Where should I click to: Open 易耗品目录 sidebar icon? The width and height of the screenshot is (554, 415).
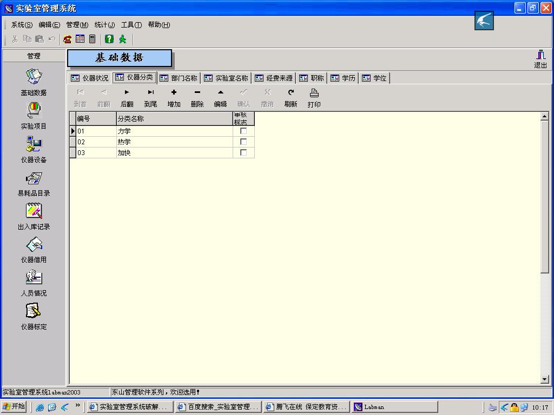34,178
